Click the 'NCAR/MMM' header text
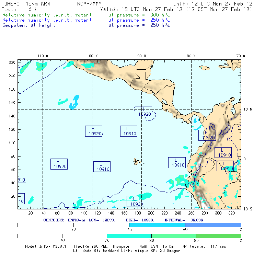254x254 pixels. pos(89,4)
